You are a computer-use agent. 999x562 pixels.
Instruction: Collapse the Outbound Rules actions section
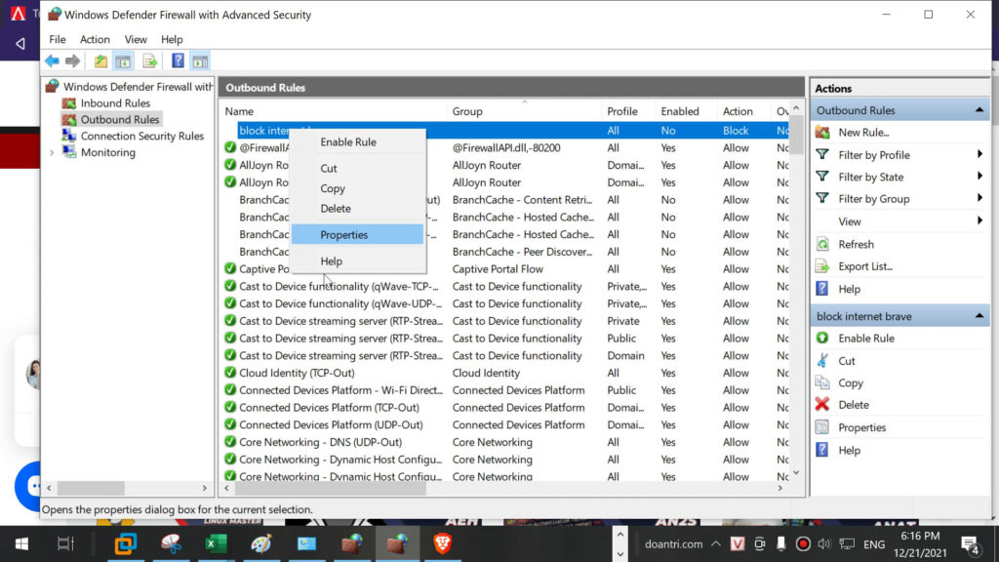point(979,110)
